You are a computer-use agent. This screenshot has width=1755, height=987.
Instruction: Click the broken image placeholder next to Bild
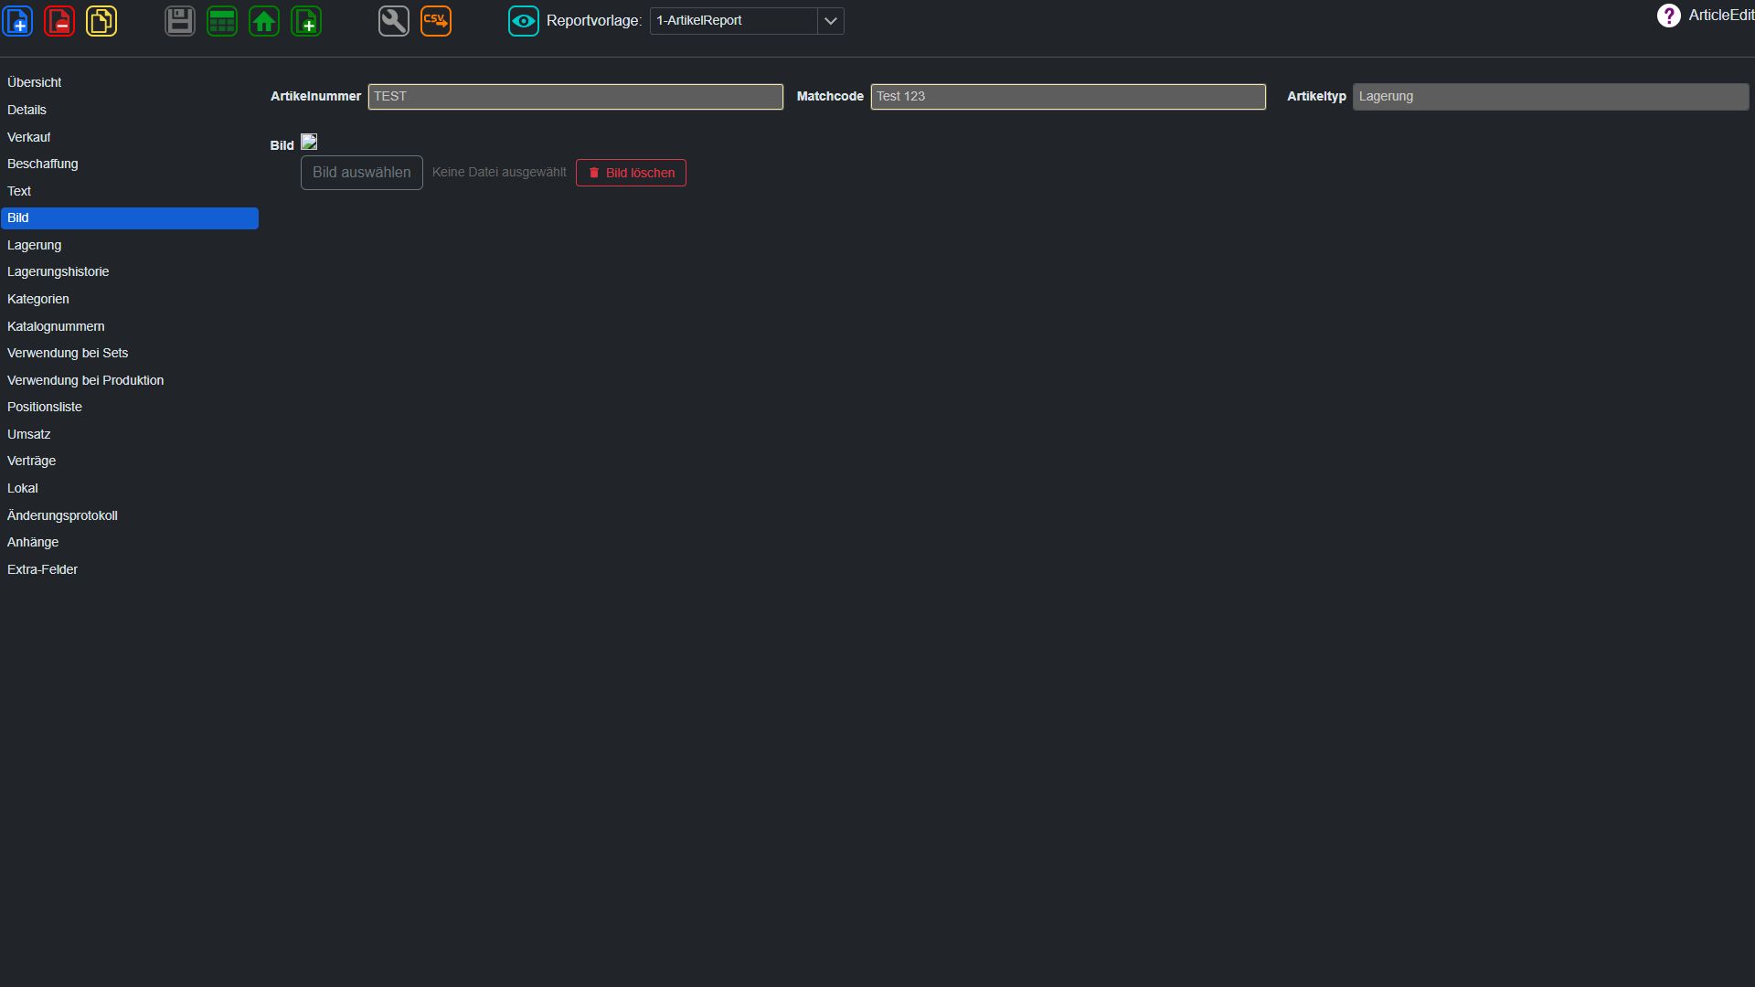(x=309, y=142)
